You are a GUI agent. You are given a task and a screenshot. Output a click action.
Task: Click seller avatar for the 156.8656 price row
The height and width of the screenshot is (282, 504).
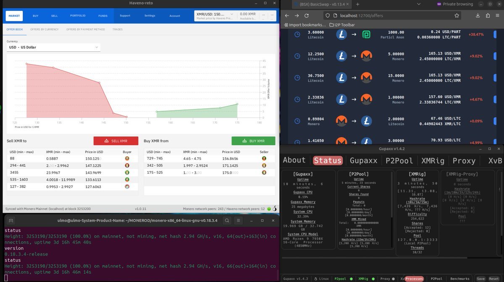tap(264, 159)
